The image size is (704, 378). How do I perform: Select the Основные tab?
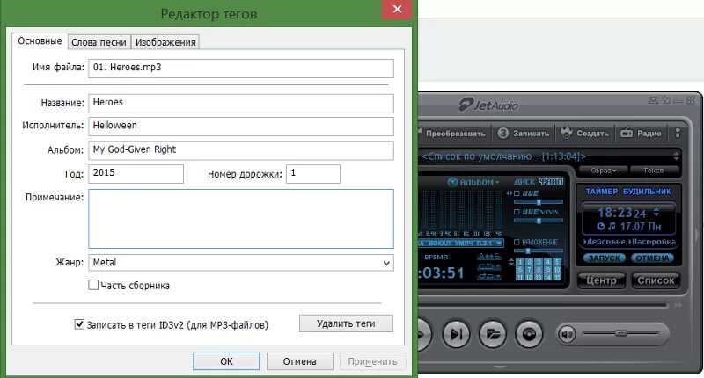click(40, 40)
